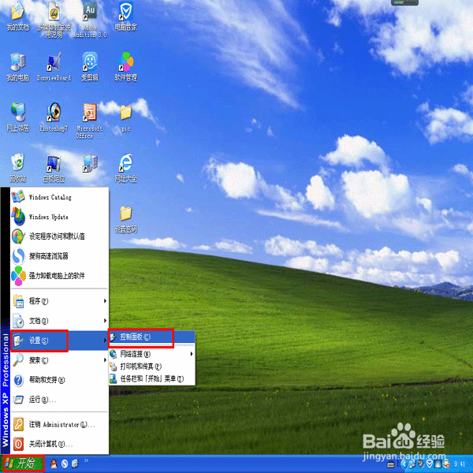Expand hidden tray icons with the arrow
Viewport: 473px width, 473px height.
[x=404, y=464]
